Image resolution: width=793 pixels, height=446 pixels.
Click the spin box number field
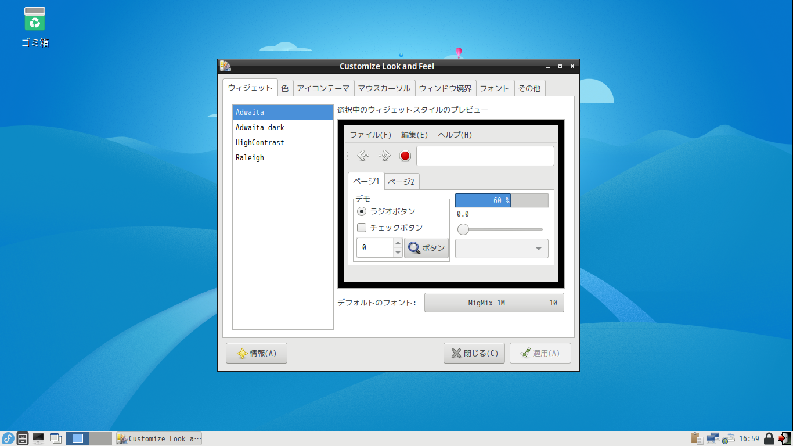(374, 248)
